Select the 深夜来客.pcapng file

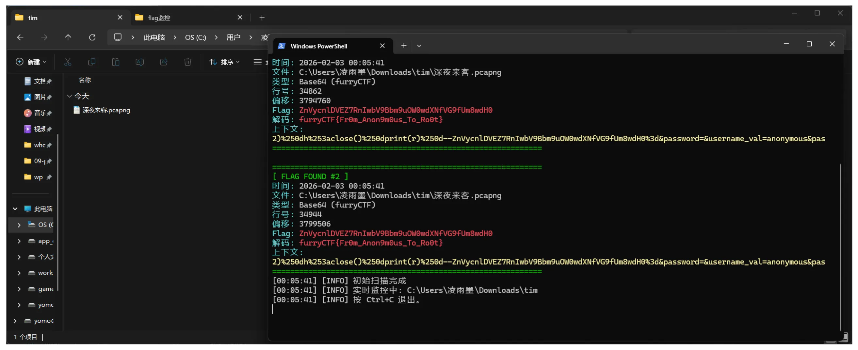[x=106, y=110]
